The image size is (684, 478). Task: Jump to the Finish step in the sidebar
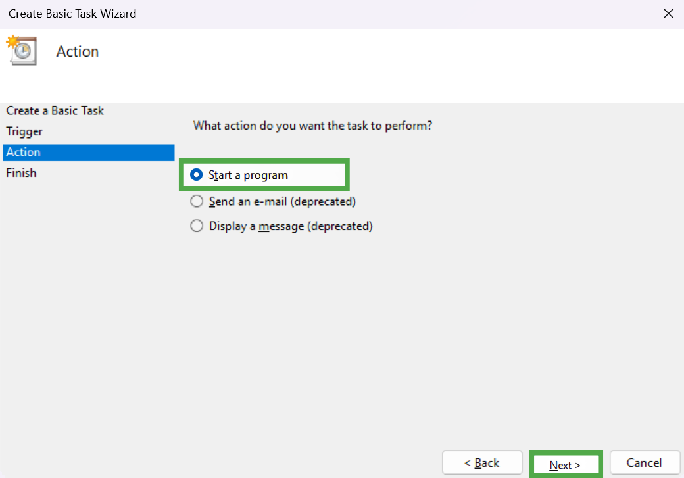[x=21, y=173]
